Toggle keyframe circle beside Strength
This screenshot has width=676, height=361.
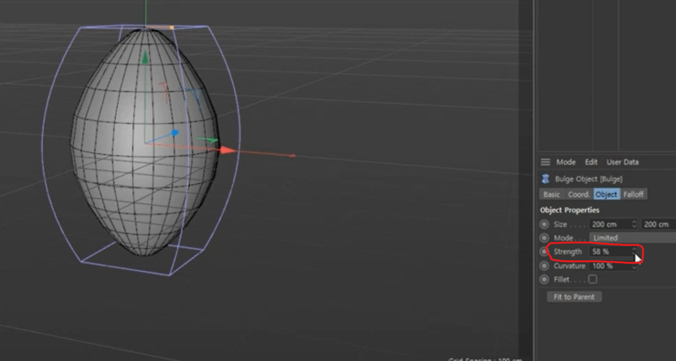click(x=544, y=252)
